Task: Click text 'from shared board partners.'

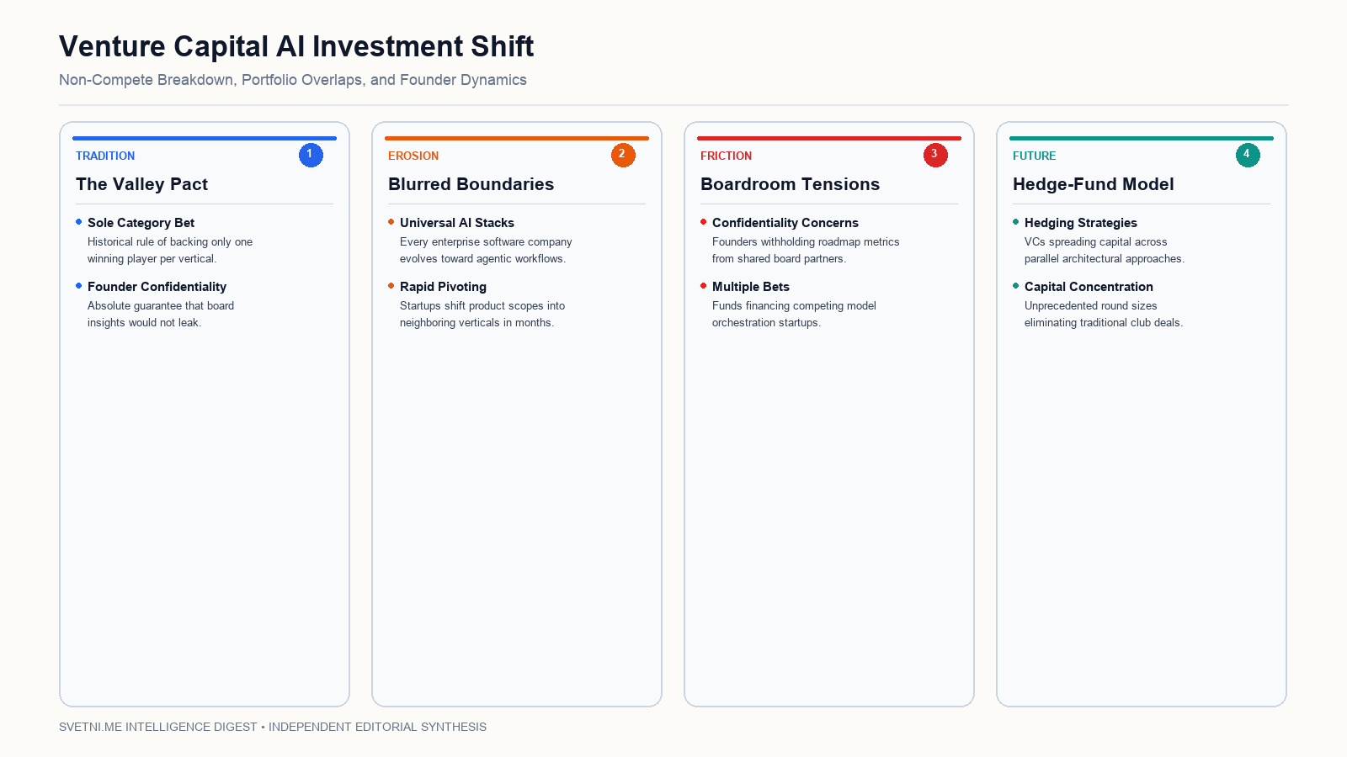Action: pos(780,259)
